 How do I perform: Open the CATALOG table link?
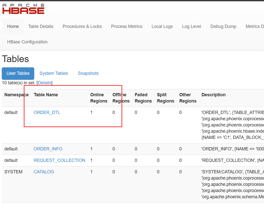click(x=44, y=172)
